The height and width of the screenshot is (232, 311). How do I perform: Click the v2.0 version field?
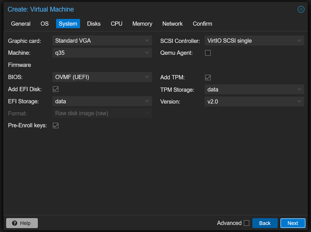coord(254,101)
